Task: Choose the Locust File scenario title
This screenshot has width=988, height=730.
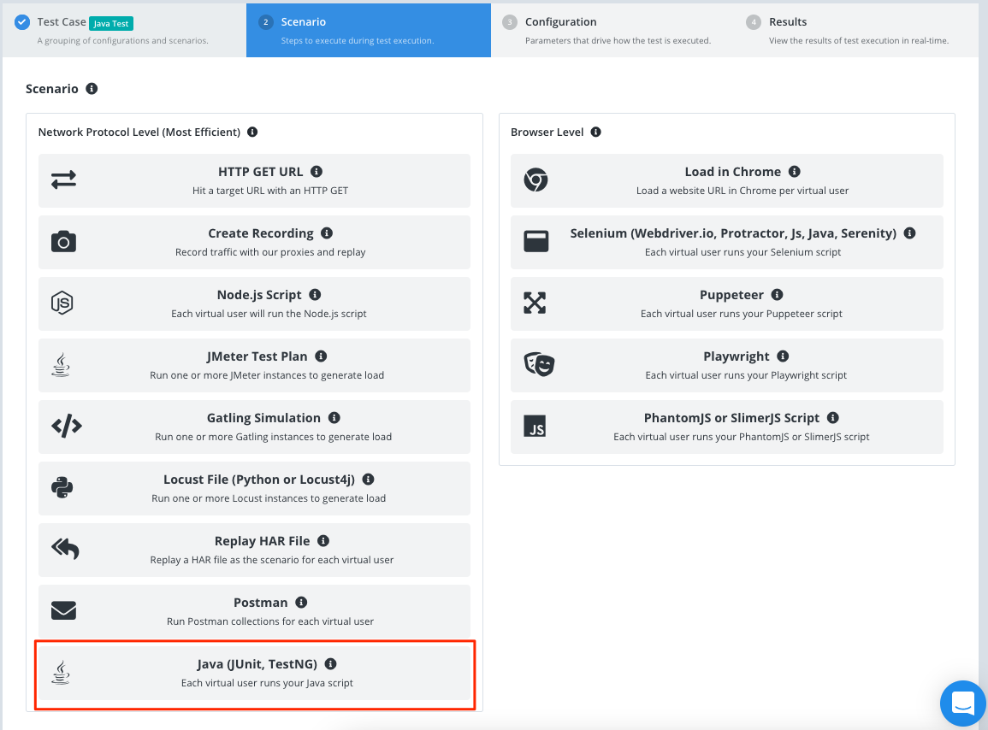Action: click(259, 480)
